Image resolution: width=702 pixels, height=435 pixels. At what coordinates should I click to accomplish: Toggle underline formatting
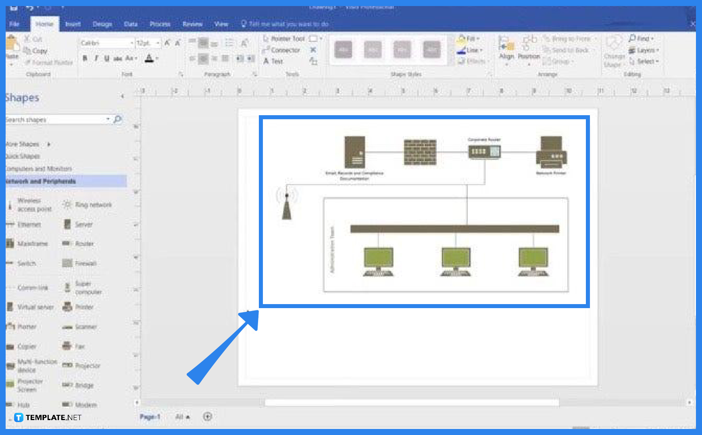tap(106, 58)
